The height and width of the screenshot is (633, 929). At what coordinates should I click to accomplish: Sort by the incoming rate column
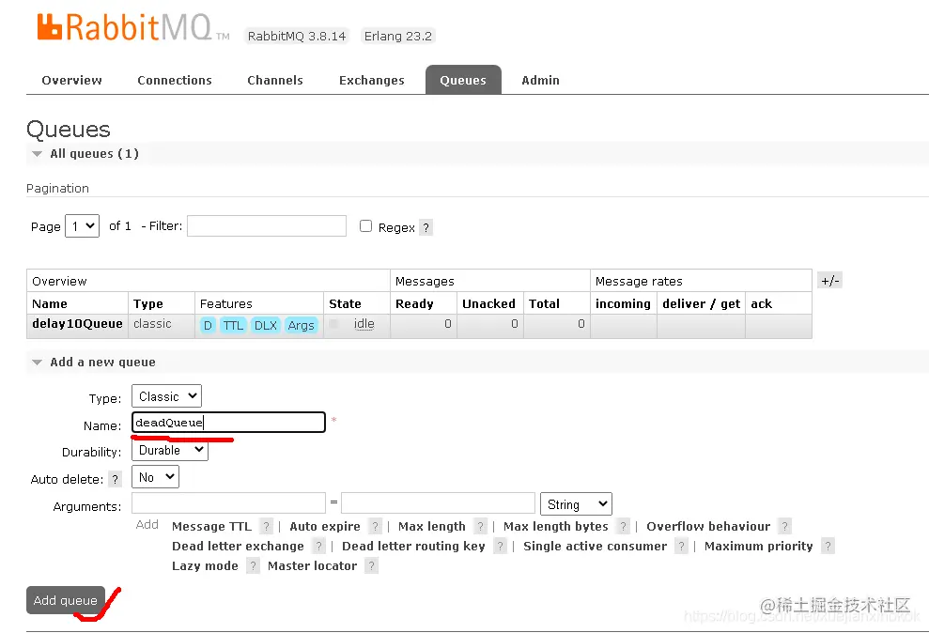click(623, 303)
